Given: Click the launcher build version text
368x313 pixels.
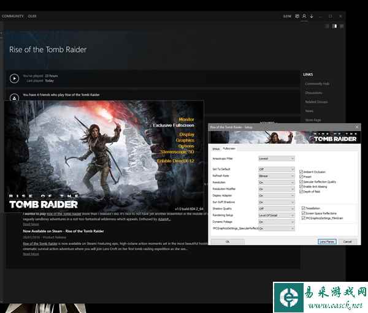Looking at the screenshot, I should click(x=189, y=209).
